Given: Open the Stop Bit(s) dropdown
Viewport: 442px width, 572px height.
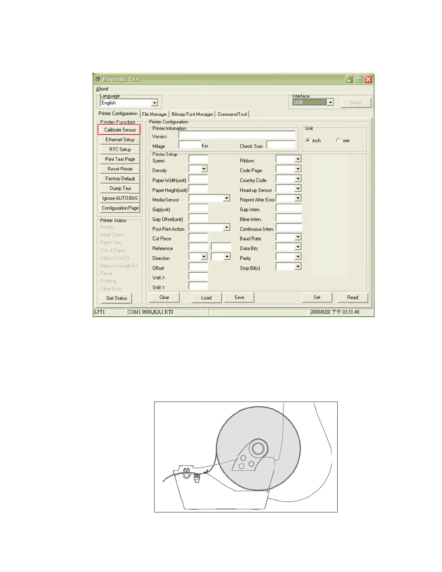Looking at the screenshot, I should pos(298,266).
